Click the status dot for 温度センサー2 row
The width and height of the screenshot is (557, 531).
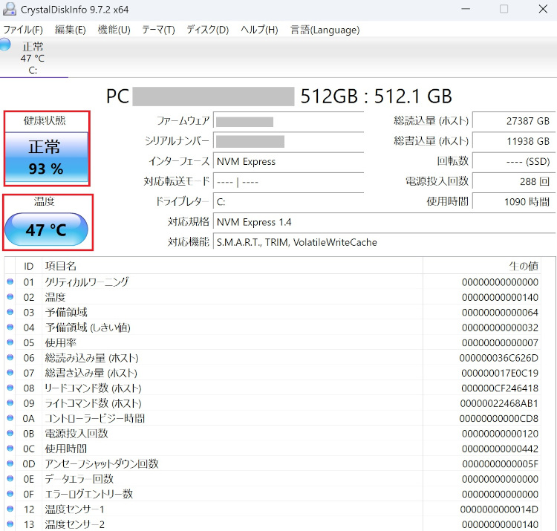[10, 524]
